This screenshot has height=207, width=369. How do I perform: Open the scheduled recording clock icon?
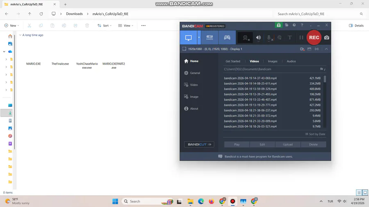point(294,25)
